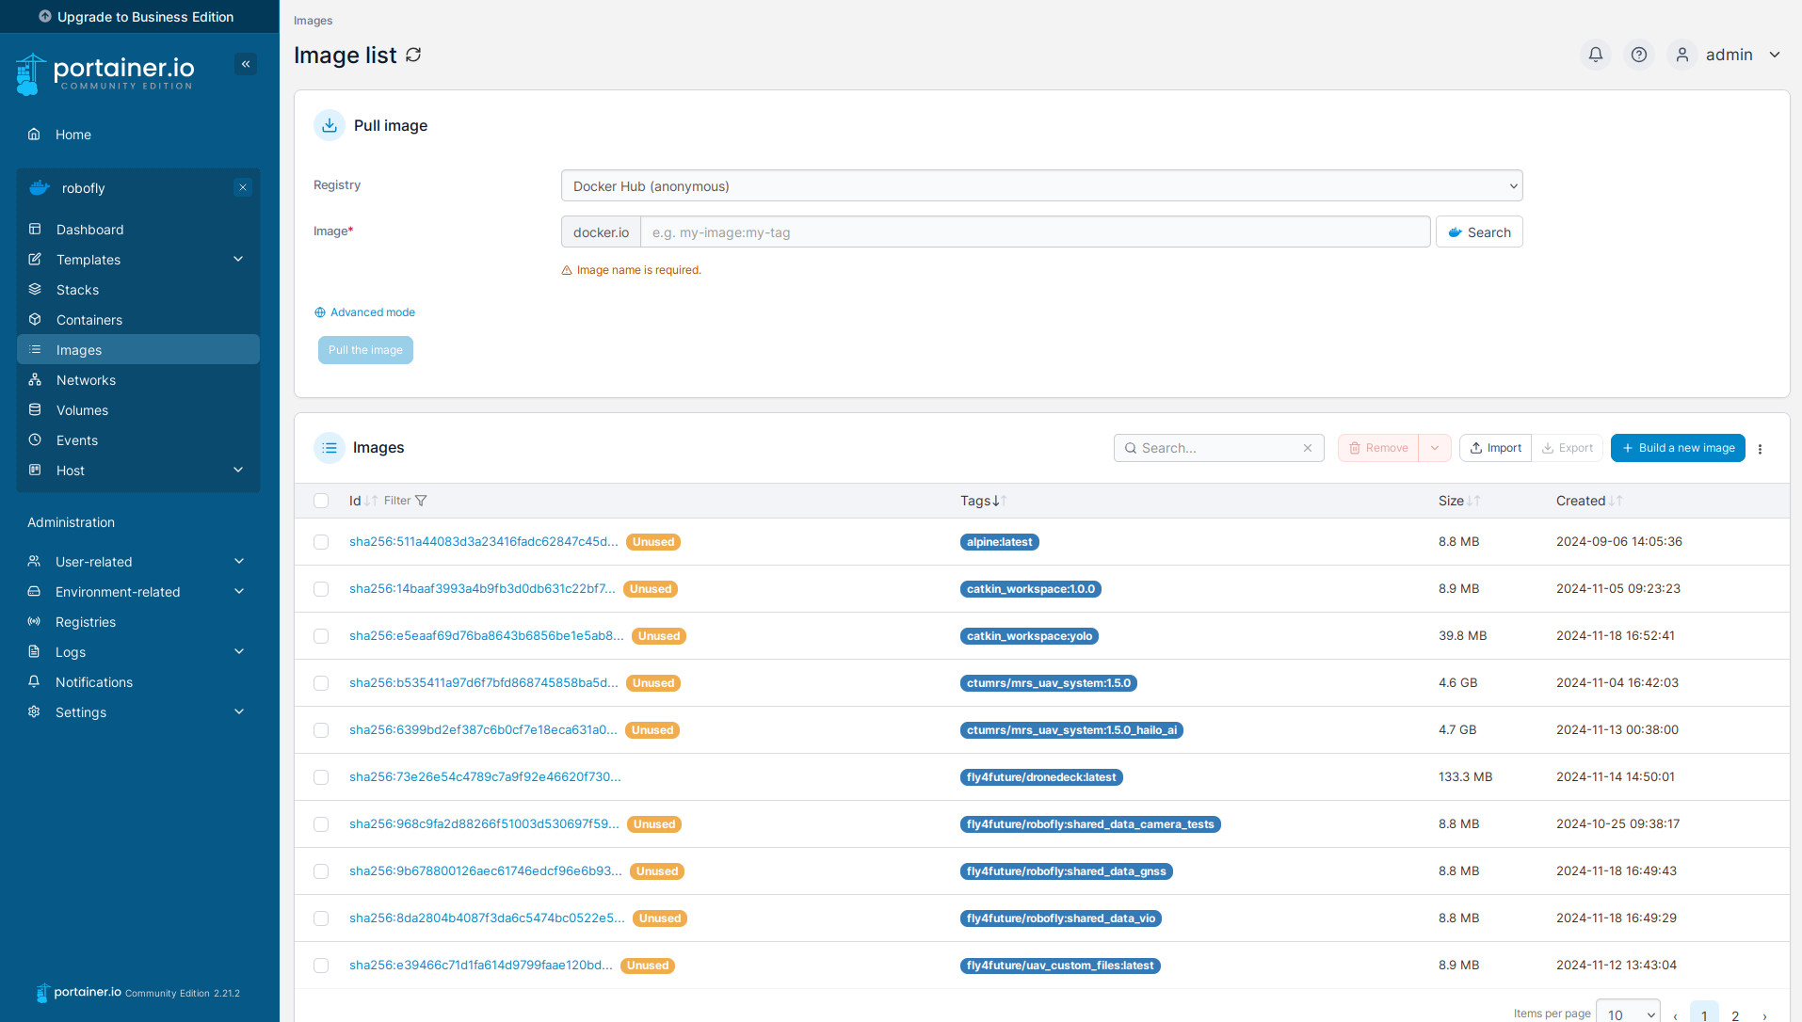The image size is (1802, 1022).
Task: Click the Portainer.io logo
Action: click(x=105, y=73)
